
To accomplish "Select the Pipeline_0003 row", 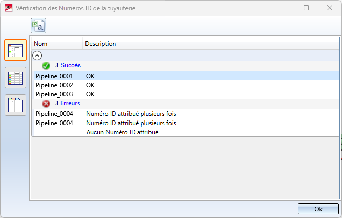I will pyautogui.click(x=54, y=94).
